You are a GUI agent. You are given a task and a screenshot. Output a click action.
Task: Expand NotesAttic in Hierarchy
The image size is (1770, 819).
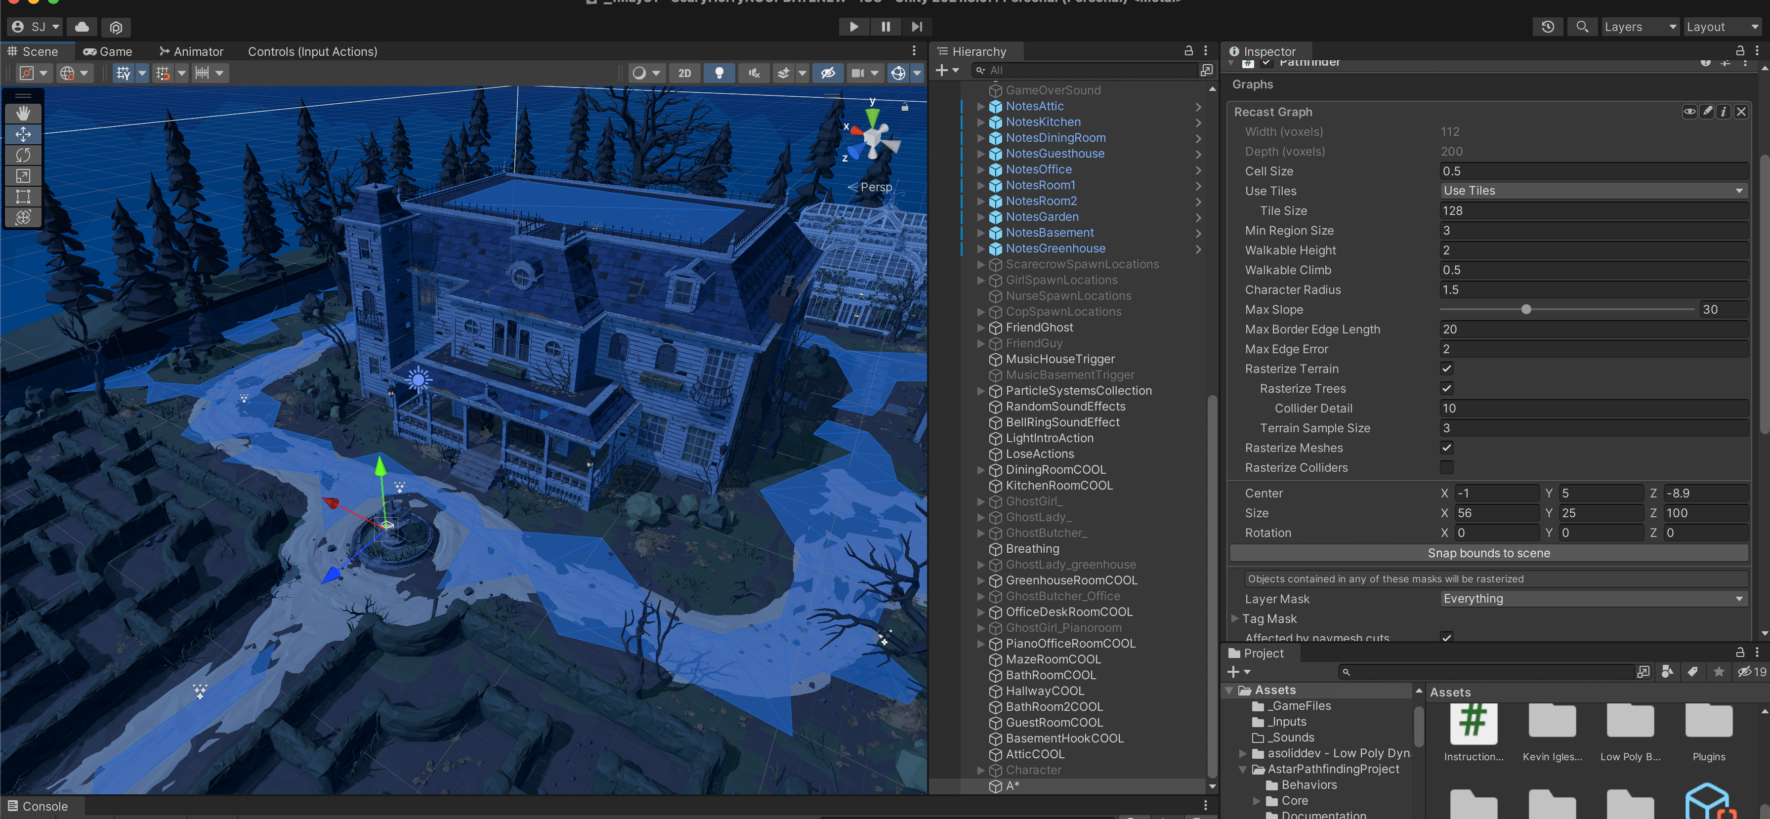[980, 106]
